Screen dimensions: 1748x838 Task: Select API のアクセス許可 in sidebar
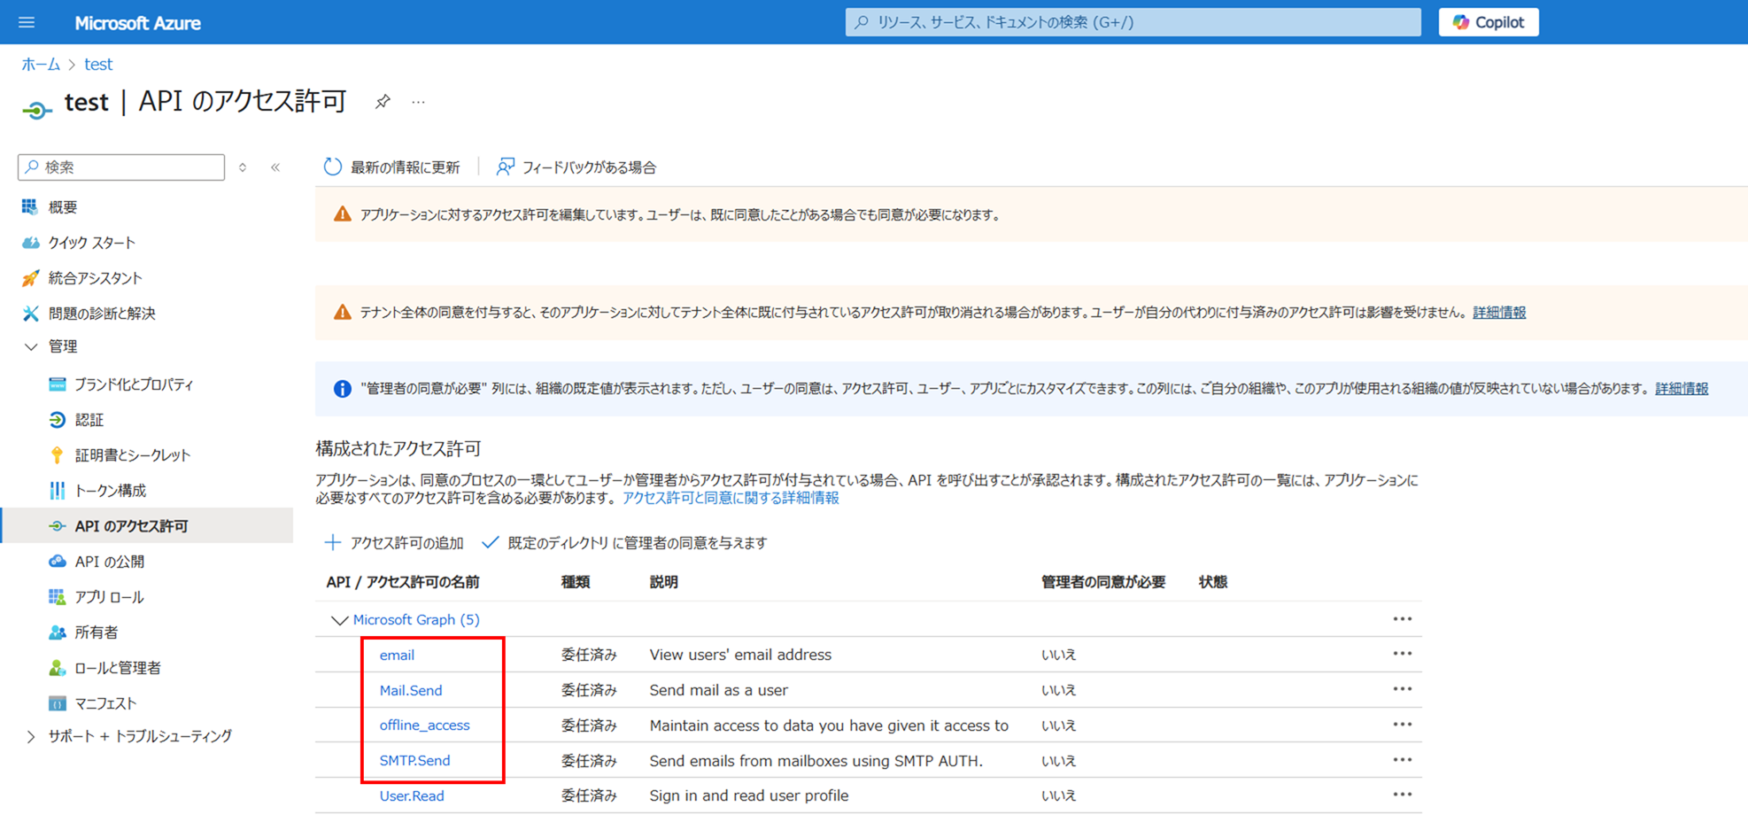coord(147,525)
